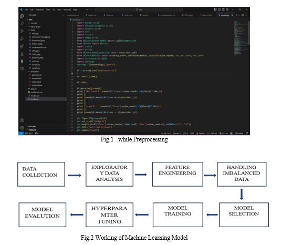Open the Accounts icon in activity bar
The image size is (282, 245).
(x=22, y=120)
